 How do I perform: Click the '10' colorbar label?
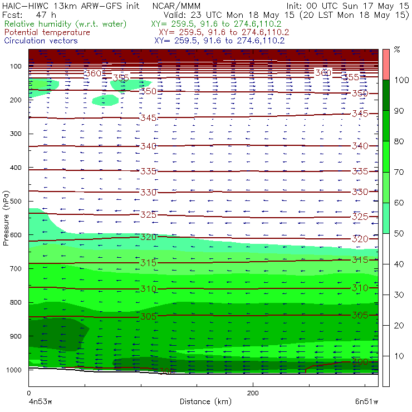pyautogui.click(x=399, y=356)
